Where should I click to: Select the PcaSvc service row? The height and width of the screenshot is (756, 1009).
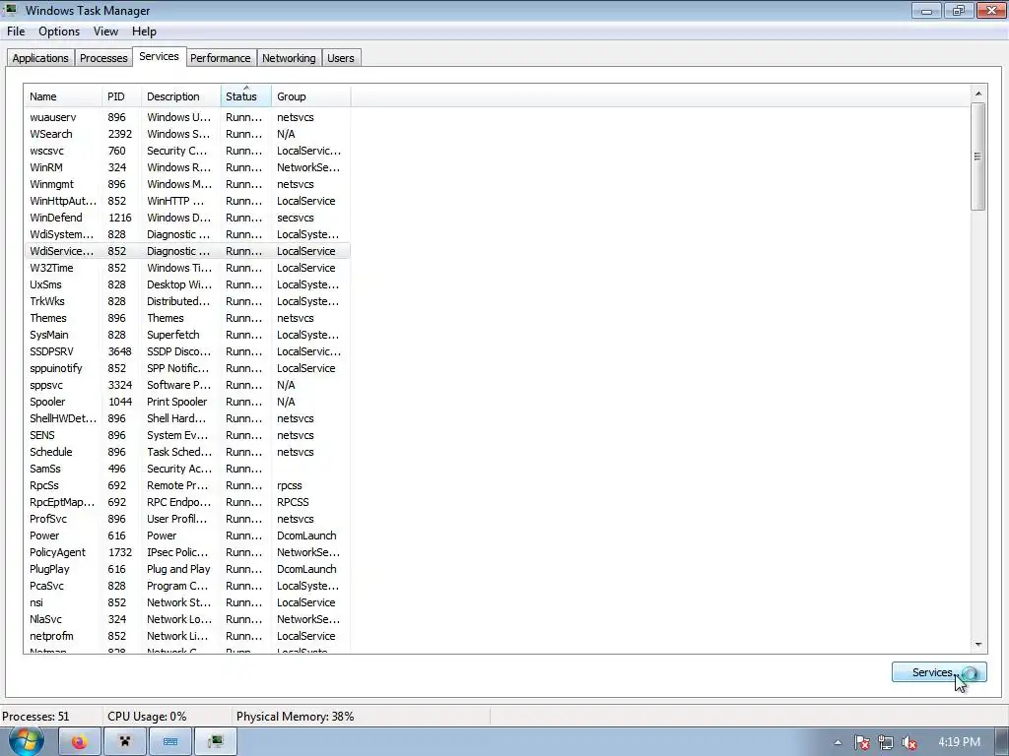[187, 585]
